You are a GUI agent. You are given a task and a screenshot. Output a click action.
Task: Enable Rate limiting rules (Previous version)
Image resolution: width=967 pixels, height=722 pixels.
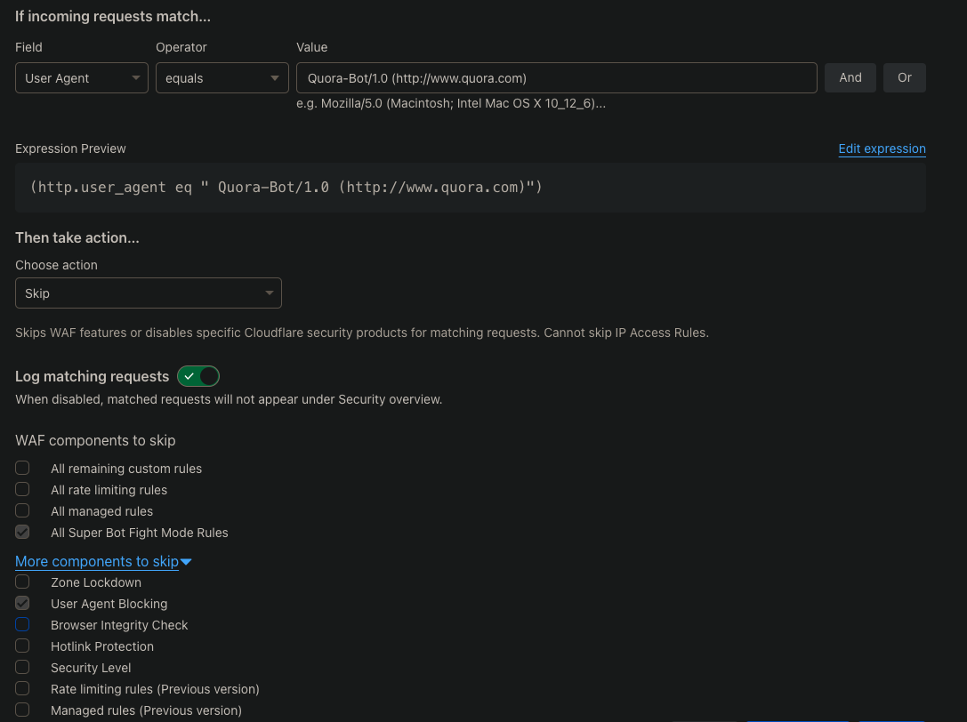21,688
